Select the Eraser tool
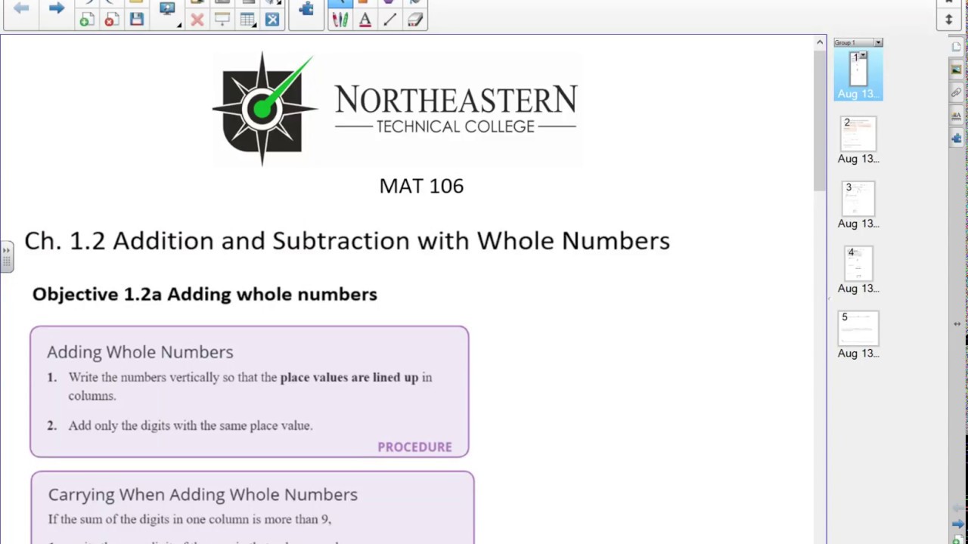968x544 pixels. [414, 20]
